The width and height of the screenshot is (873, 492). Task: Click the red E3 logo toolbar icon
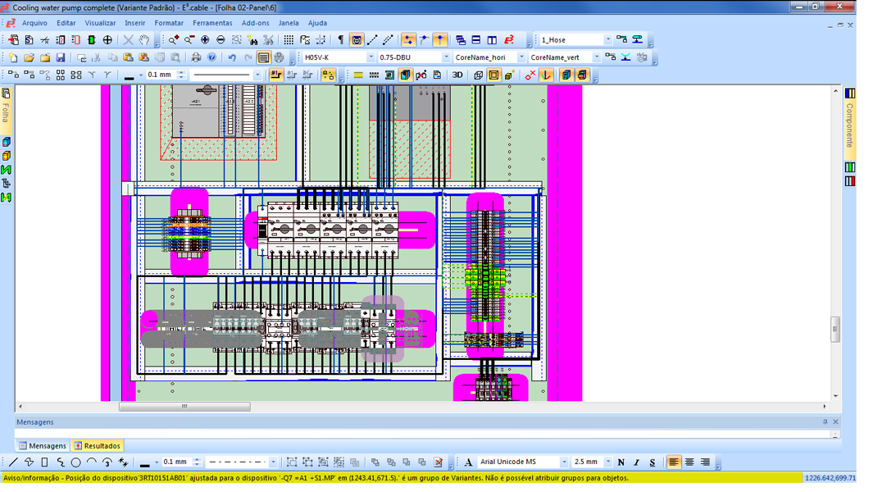[x=509, y=39]
